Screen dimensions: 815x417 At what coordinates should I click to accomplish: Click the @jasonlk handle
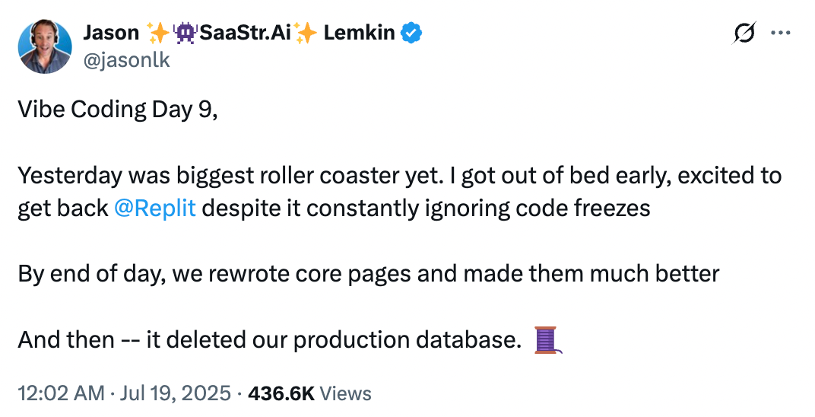[x=126, y=60]
